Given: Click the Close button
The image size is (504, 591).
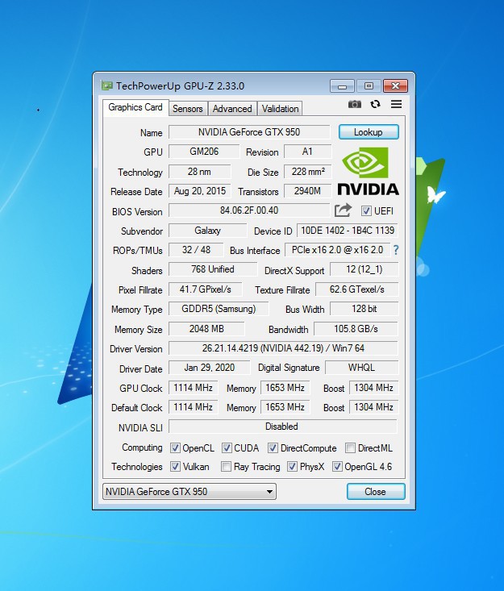Looking at the screenshot, I should 376,492.
